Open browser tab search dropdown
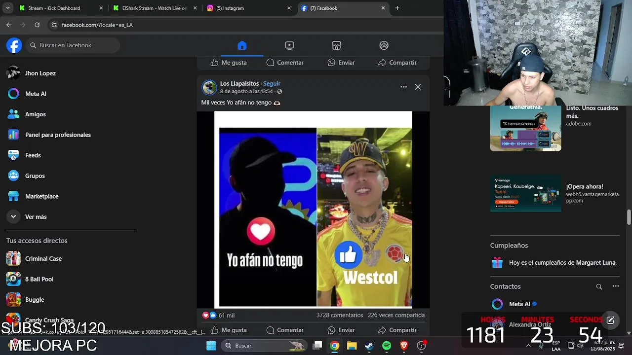The image size is (632, 355). coord(7,8)
